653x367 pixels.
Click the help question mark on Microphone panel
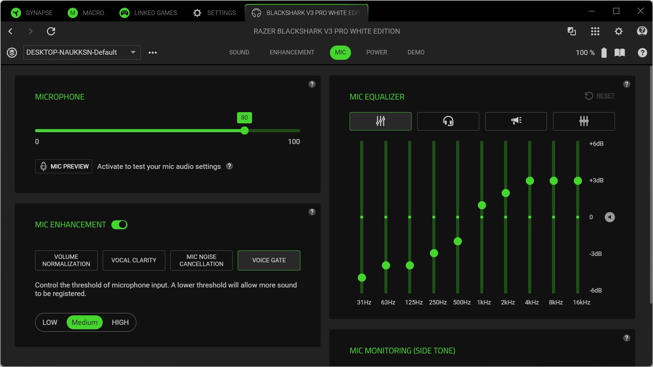tap(312, 84)
